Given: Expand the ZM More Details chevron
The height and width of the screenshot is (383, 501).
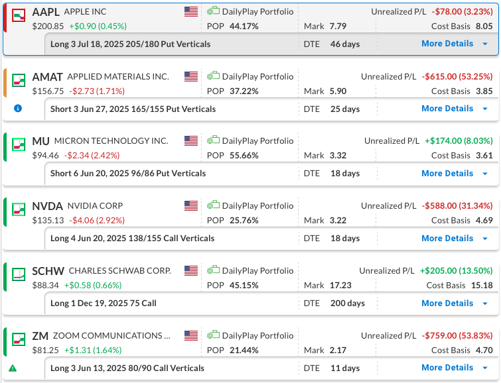Looking at the screenshot, I should tap(485, 368).
